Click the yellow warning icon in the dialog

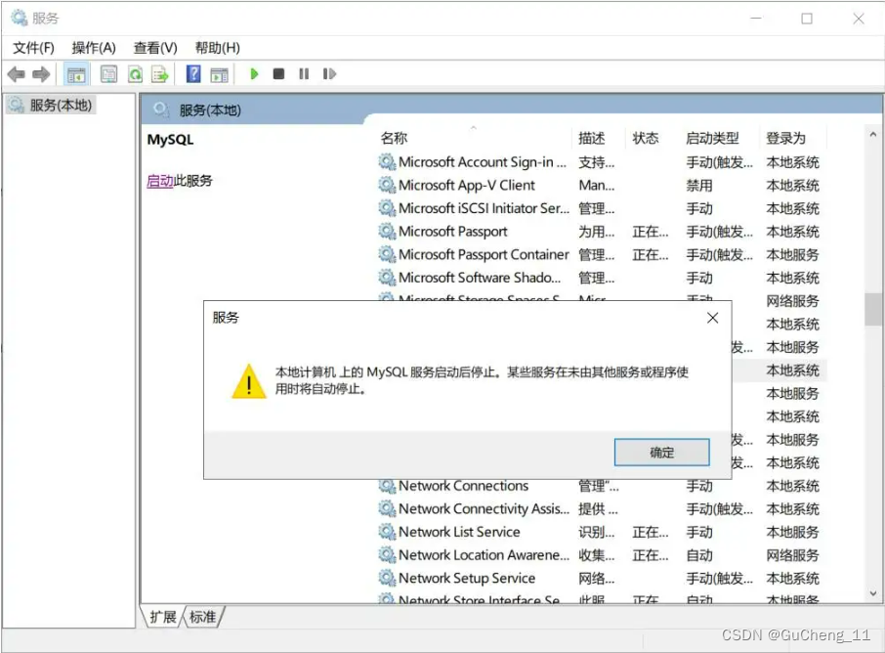click(x=249, y=381)
